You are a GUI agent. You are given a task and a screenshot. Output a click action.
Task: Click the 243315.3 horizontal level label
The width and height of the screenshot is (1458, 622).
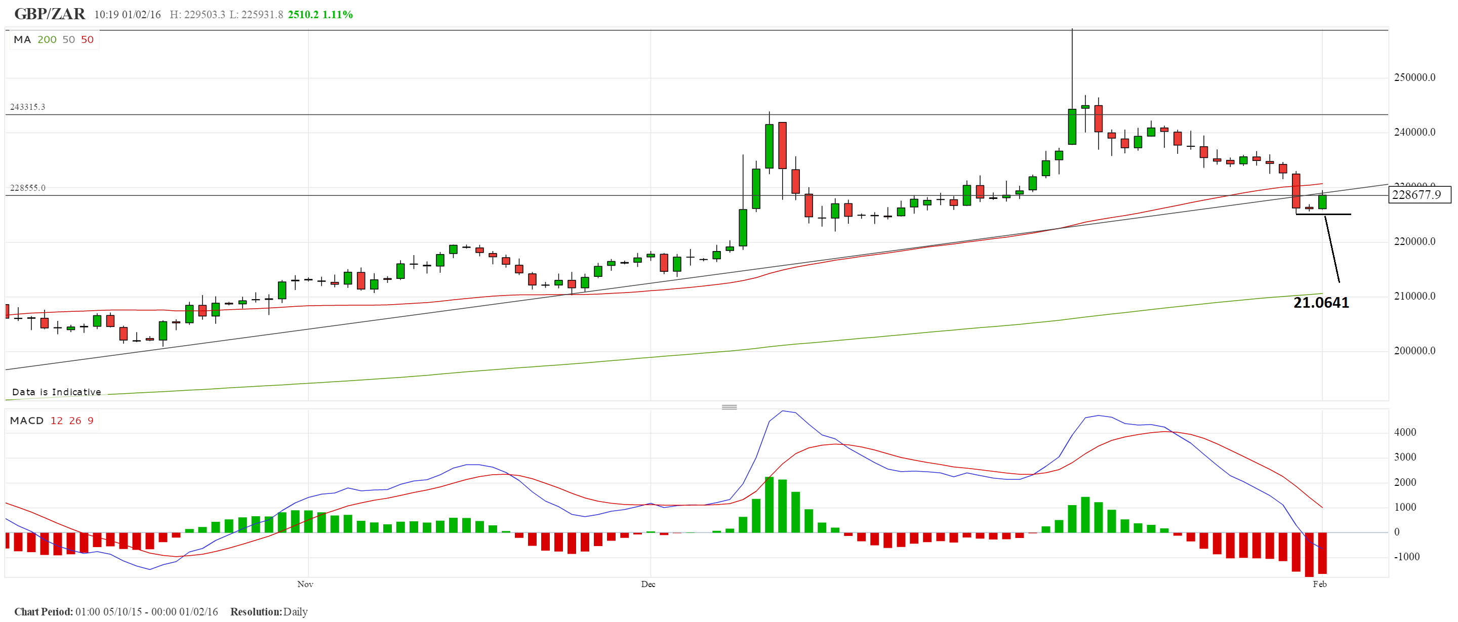pos(28,107)
